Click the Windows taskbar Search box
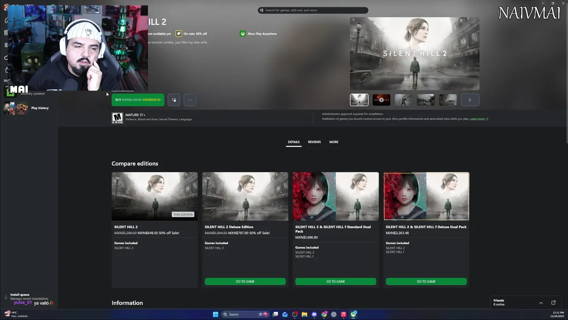The image size is (568, 320). 245,314
